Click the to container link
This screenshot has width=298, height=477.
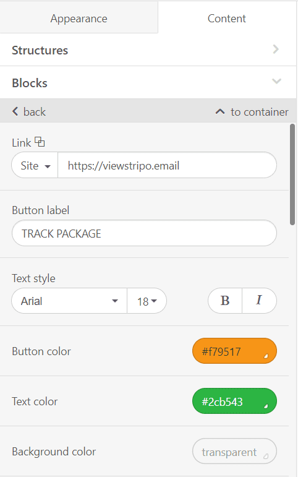tap(252, 111)
